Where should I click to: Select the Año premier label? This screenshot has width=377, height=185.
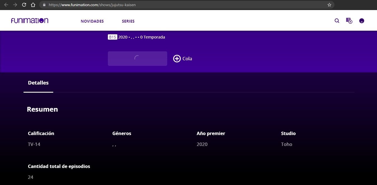click(x=211, y=133)
